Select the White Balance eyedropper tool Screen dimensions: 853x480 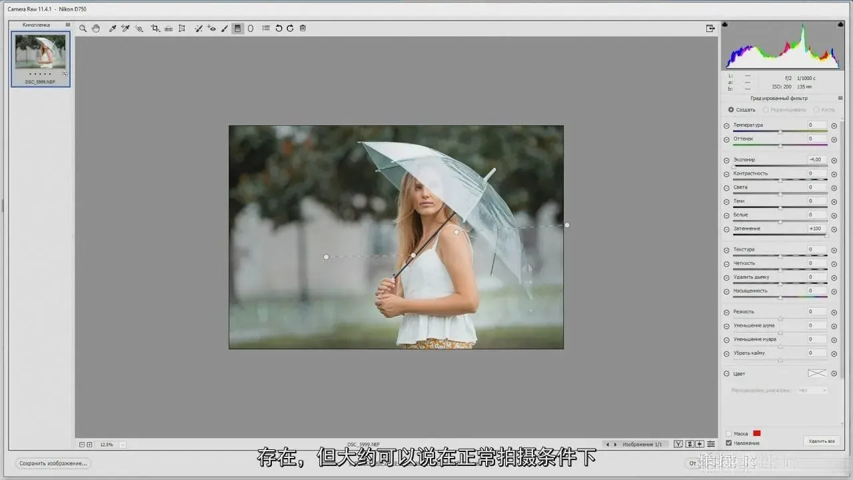(x=113, y=29)
